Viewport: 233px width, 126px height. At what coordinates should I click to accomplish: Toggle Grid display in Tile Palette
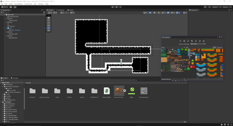[214, 47]
